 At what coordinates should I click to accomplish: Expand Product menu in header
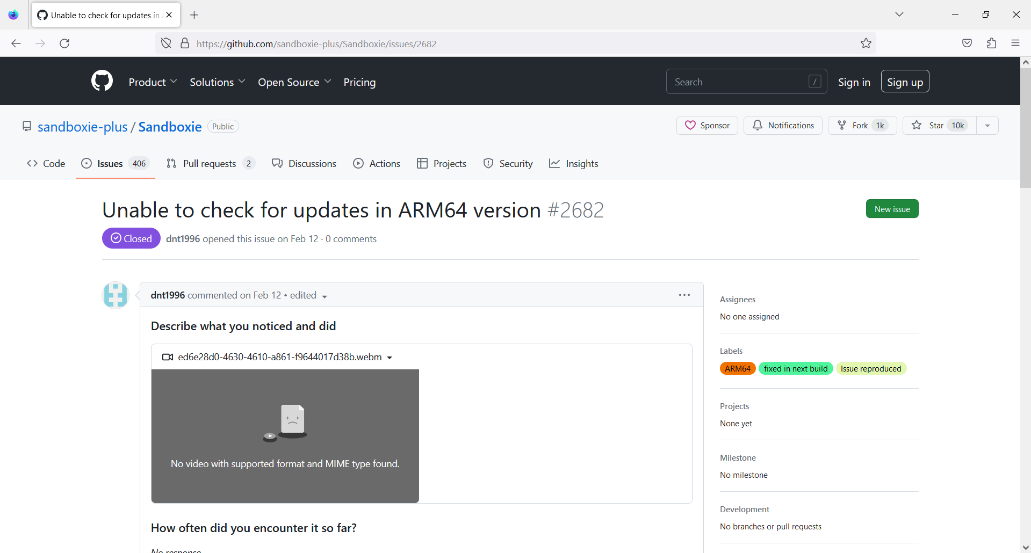coord(153,82)
